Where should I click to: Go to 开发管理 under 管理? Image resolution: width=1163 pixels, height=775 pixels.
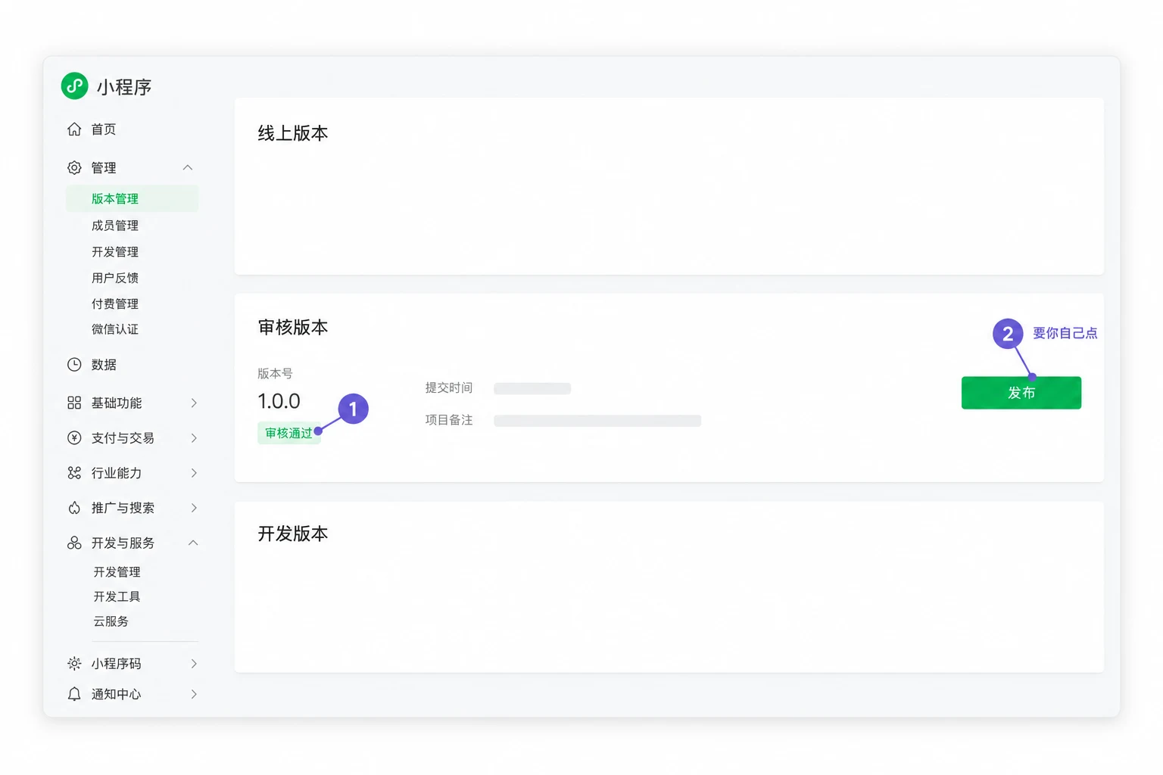click(115, 252)
